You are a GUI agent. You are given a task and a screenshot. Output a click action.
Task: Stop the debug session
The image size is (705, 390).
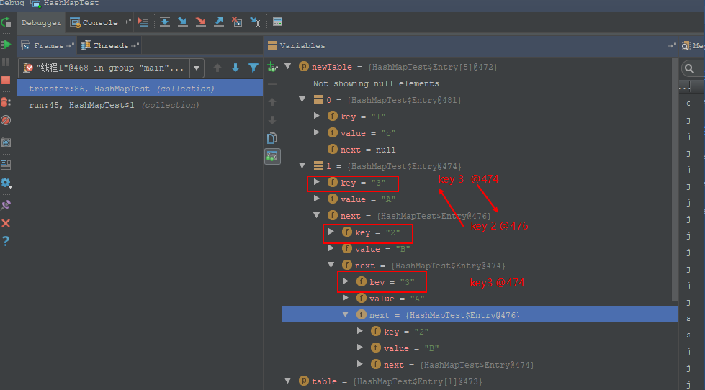click(6, 80)
